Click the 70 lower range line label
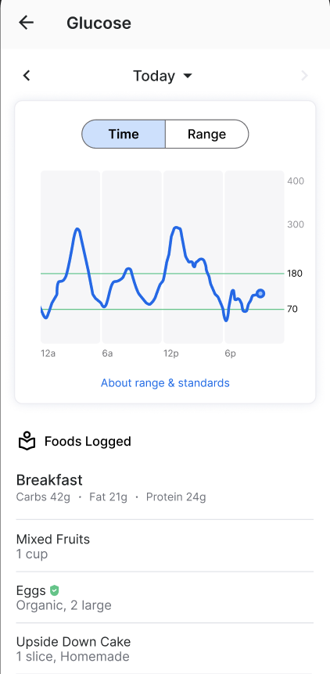Image resolution: width=330 pixels, height=674 pixels. pyautogui.click(x=292, y=309)
